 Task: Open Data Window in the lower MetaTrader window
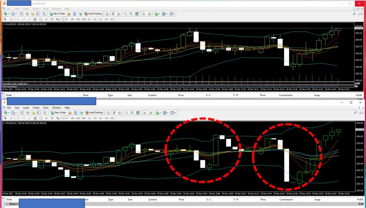(x=28, y=112)
